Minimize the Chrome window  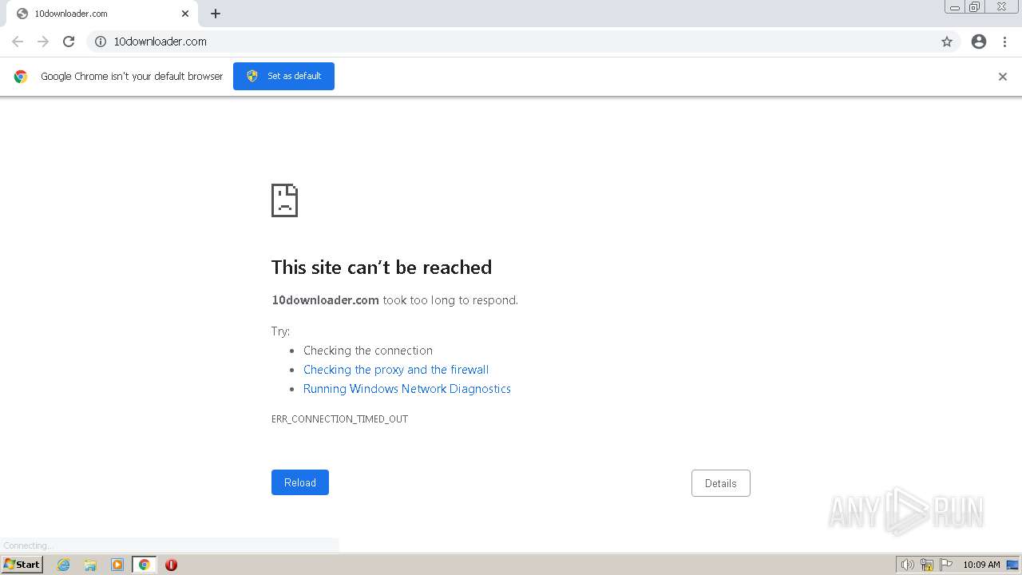click(955, 7)
